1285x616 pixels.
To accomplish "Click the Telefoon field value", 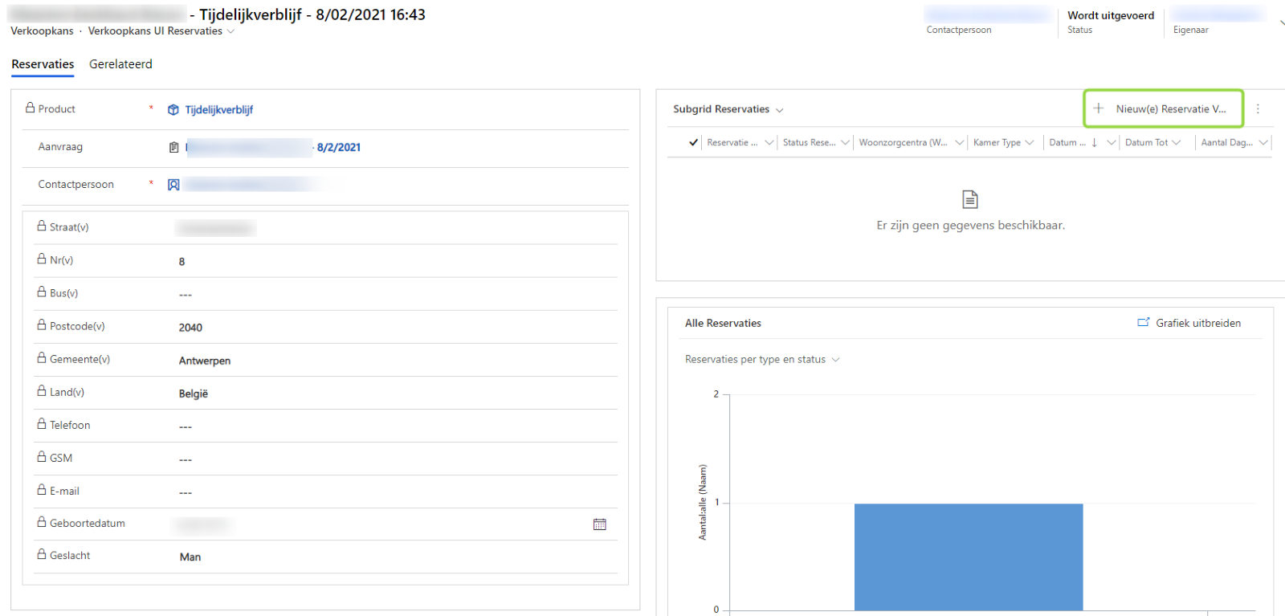I will [186, 426].
